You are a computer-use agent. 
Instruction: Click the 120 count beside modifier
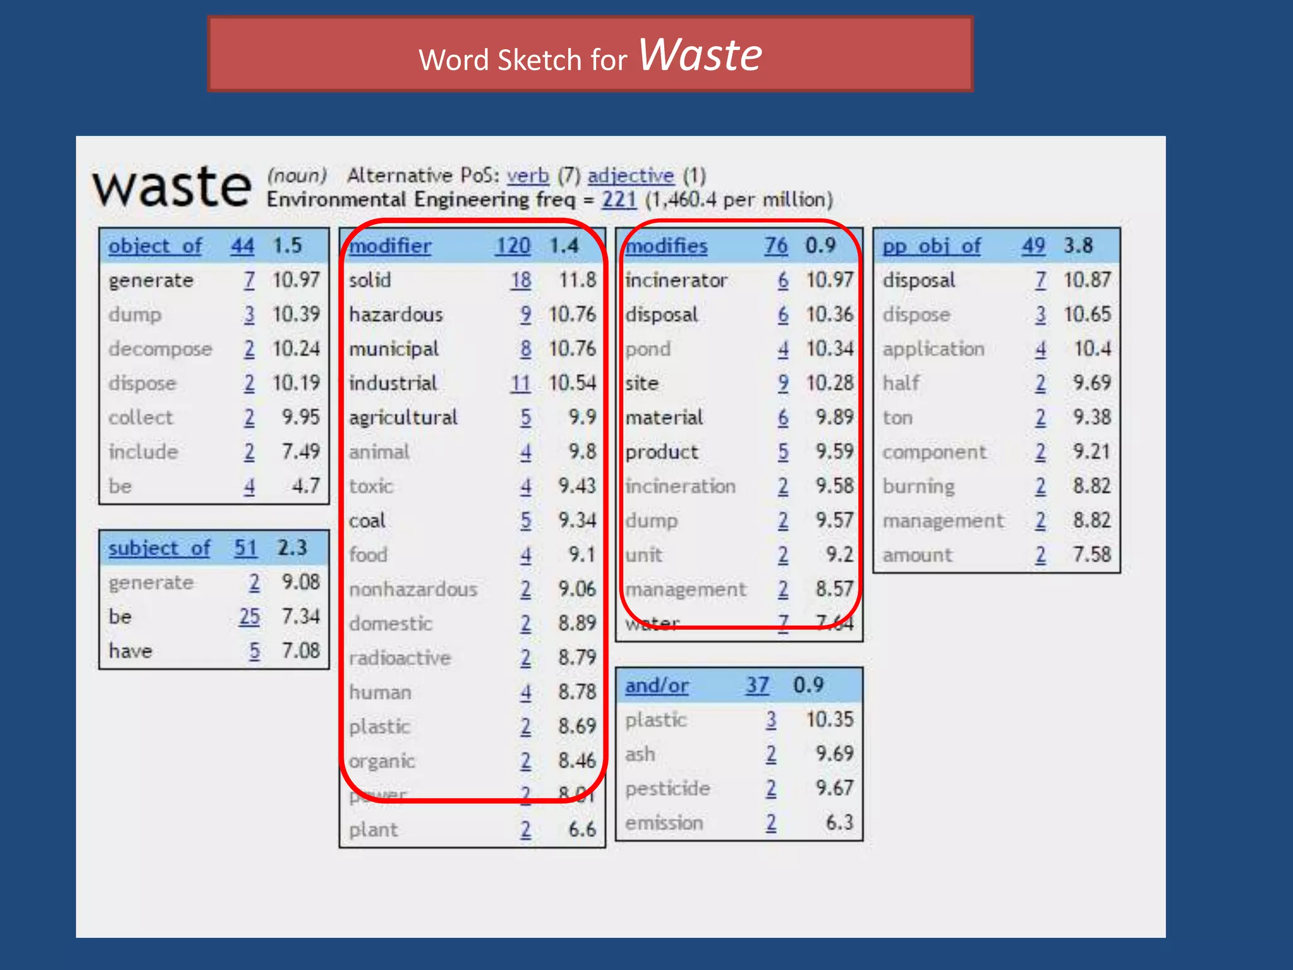[513, 246]
